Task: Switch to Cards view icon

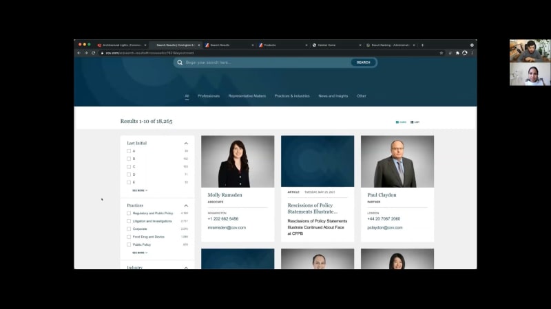Action: (397, 122)
